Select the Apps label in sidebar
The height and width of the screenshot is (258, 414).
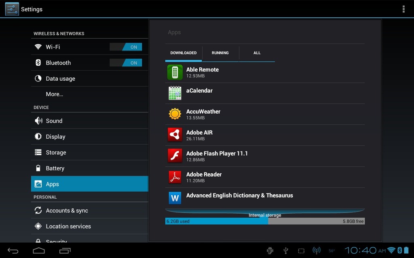click(52, 184)
